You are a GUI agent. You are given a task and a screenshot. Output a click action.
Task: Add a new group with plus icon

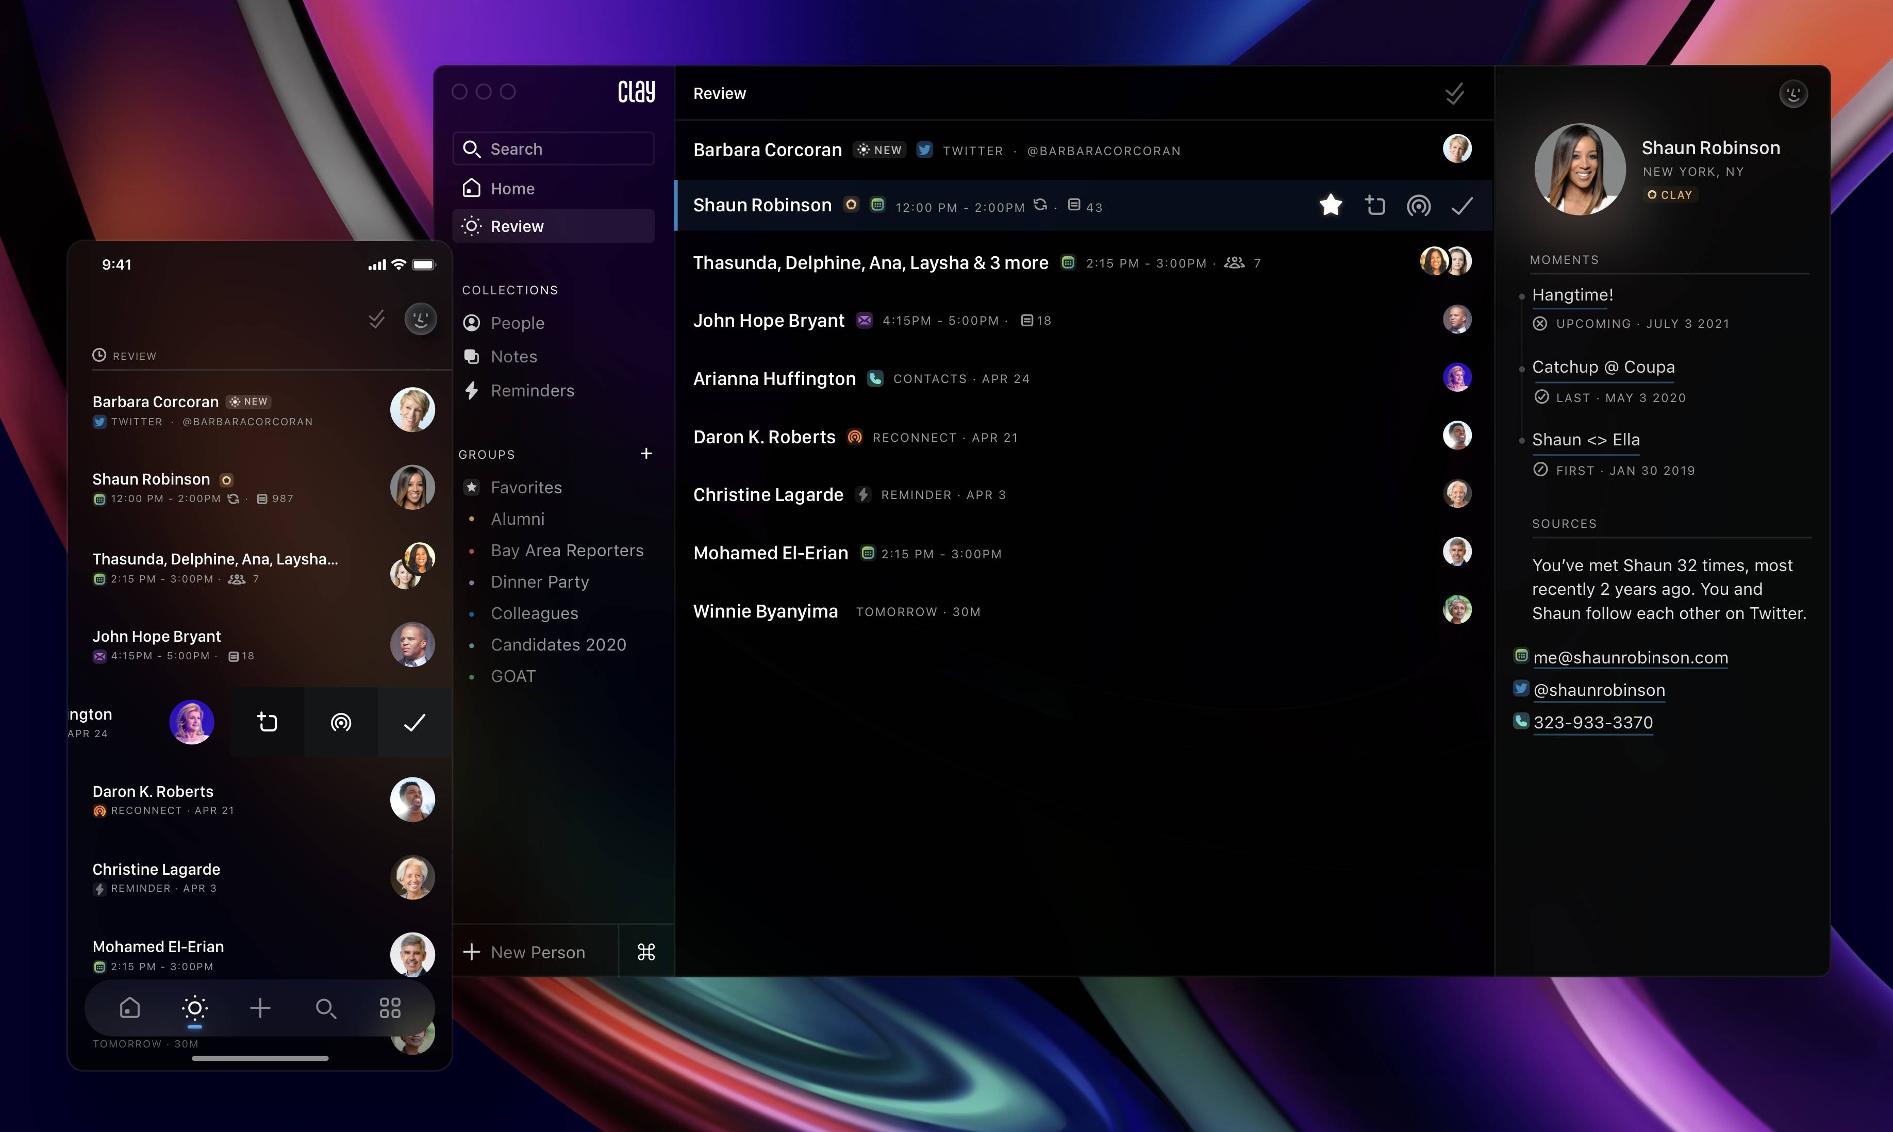(646, 454)
